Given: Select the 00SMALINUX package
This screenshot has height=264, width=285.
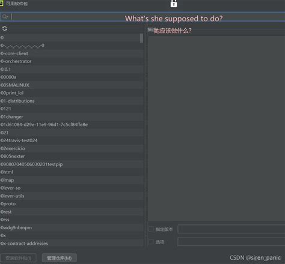Looking at the screenshot, I should [x=72, y=85].
